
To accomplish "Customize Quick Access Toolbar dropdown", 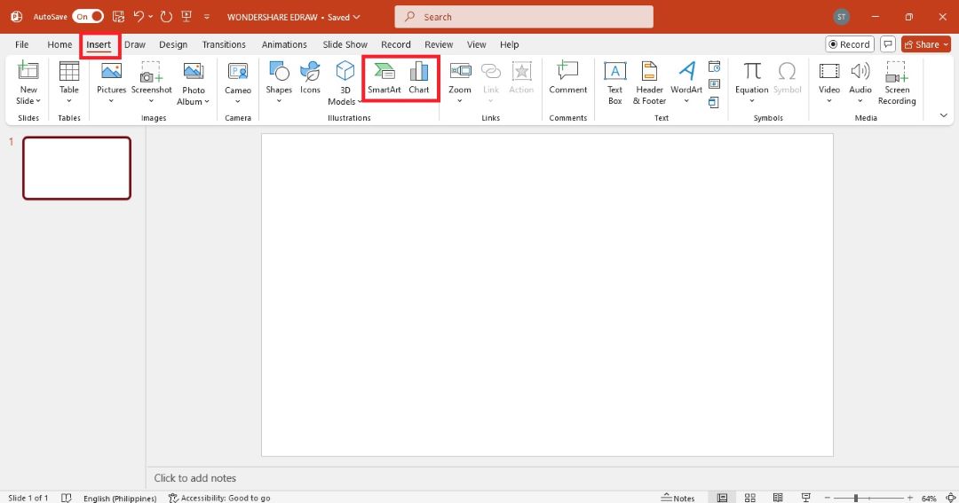I will point(207,17).
